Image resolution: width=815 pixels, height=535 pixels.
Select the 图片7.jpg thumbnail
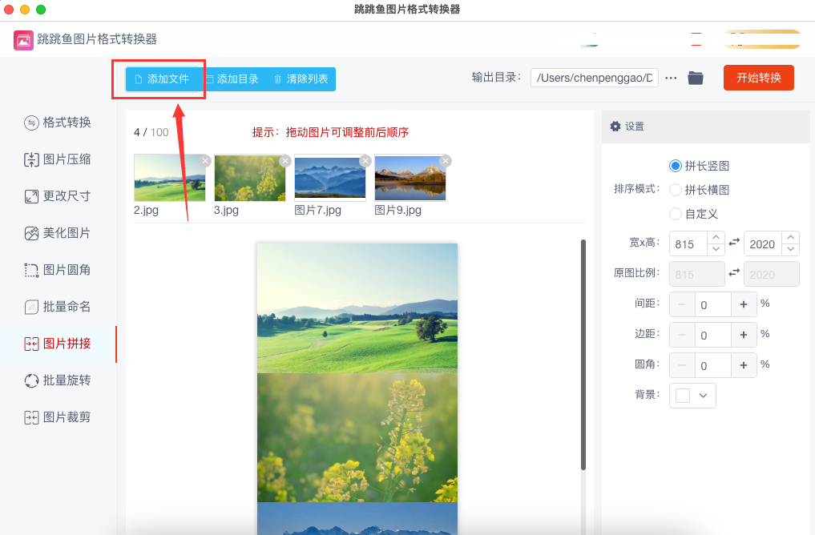click(x=330, y=178)
